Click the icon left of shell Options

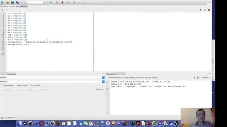coord(198,78)
